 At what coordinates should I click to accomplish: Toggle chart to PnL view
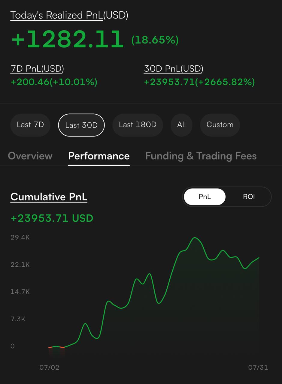coord(205,197)
